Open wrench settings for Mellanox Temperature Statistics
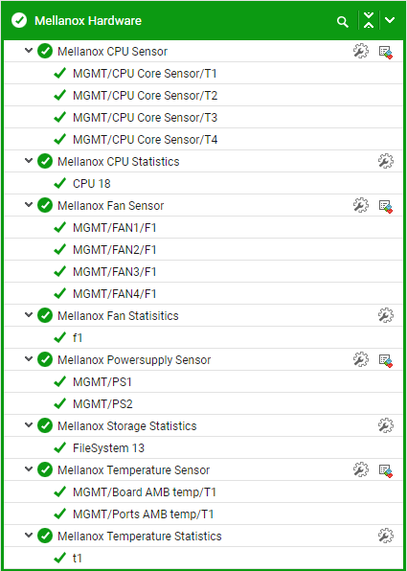 click(386, 536)
